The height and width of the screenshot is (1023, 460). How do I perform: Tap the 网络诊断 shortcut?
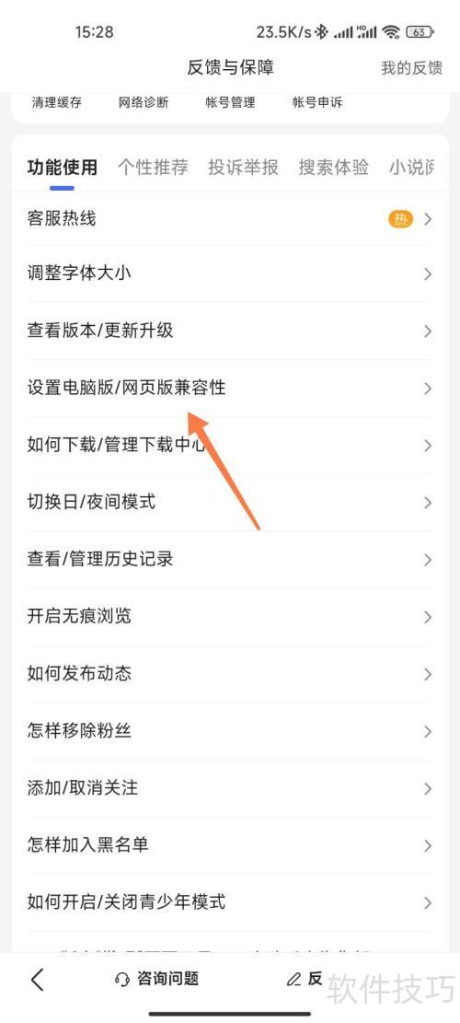[x=144, y=102]
